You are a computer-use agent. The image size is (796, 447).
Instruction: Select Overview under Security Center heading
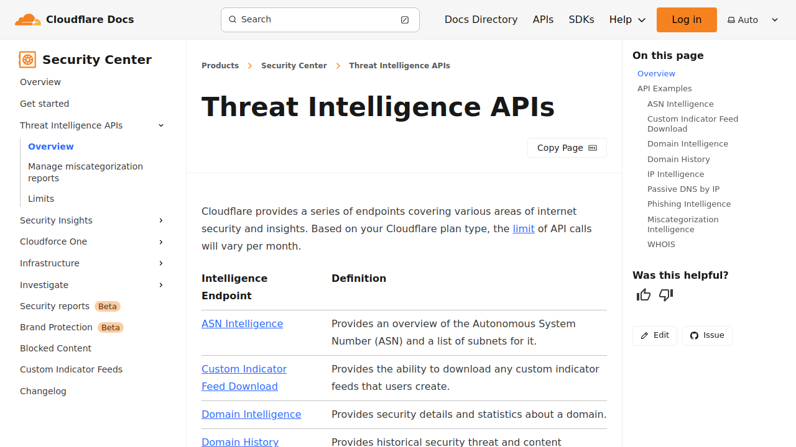[x=40, y=82]
